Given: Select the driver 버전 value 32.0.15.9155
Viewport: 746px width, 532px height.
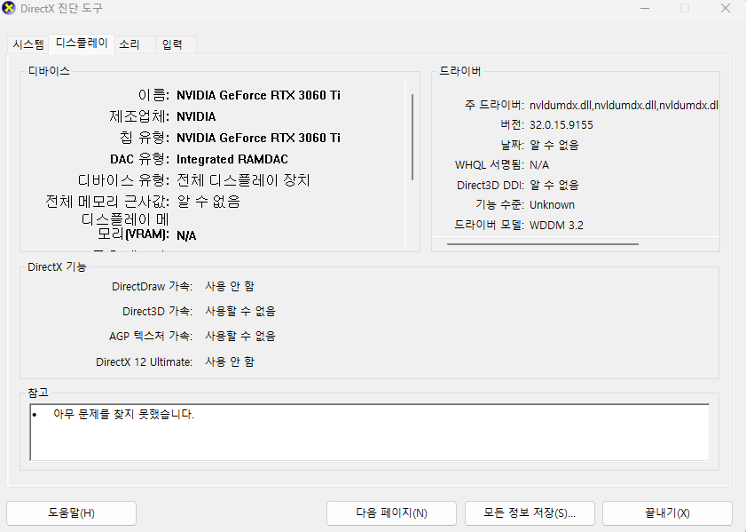Looking at the screenshot, I should pyautogui.click(x=561, y=125).
